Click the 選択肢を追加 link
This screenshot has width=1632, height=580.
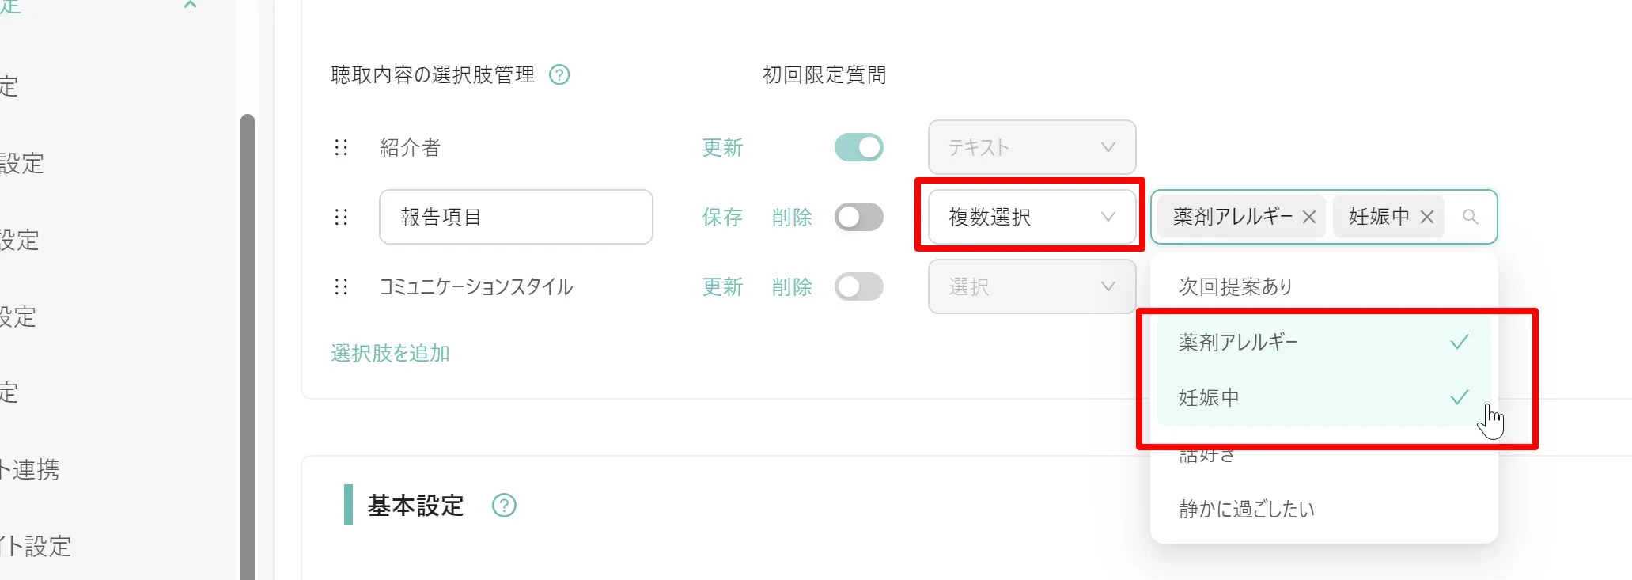click(x=390, y=353)
